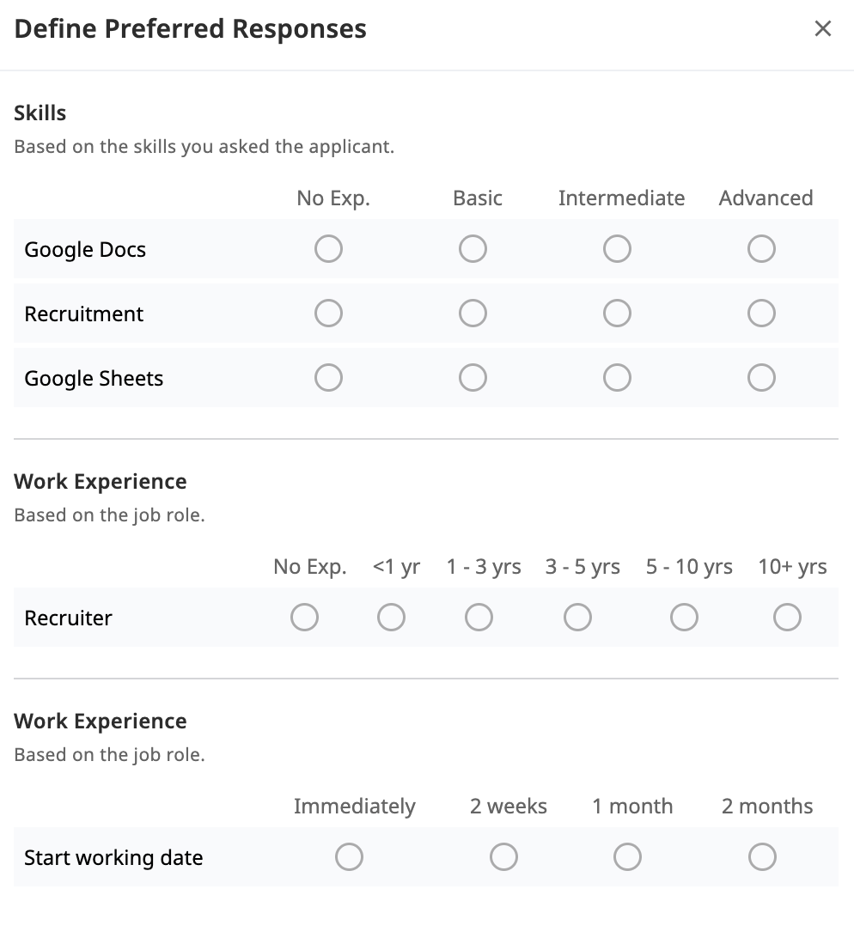The image size is (854, 950).
Task: Select No Exp. for Recruitment skill
Action: coord(328,314)
